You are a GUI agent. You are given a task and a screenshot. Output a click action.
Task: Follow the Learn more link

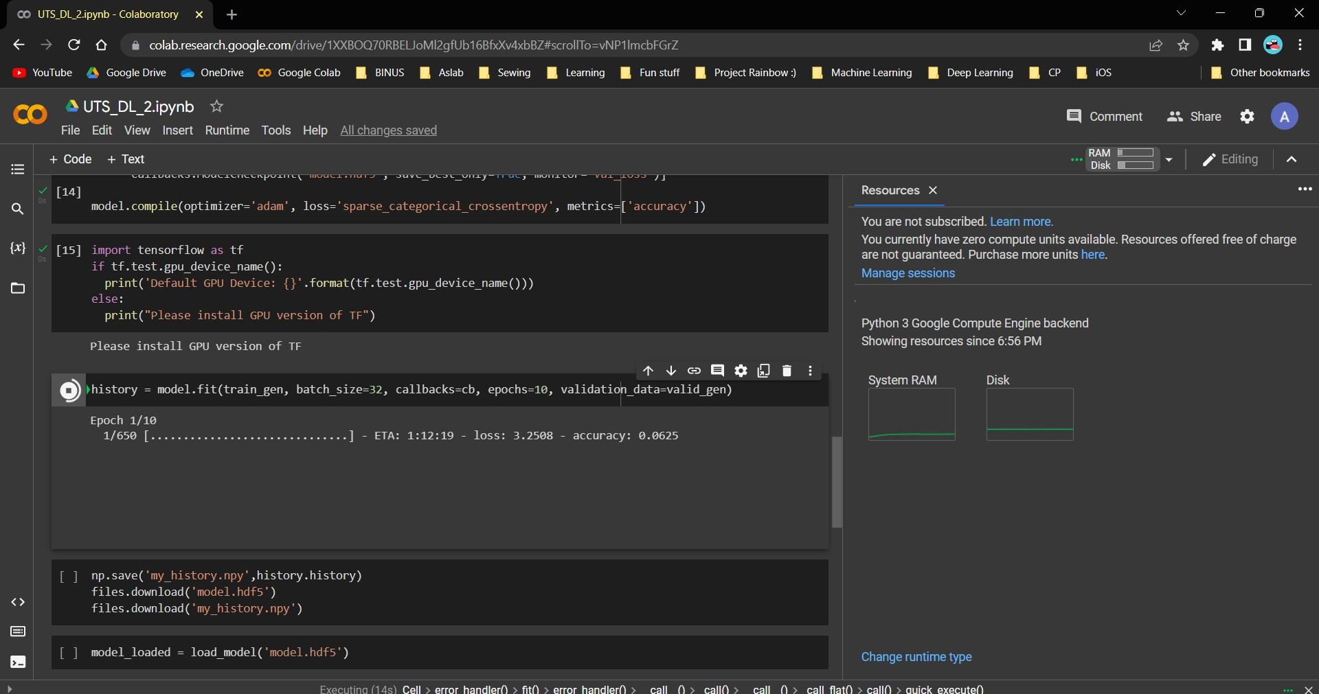1022,222
